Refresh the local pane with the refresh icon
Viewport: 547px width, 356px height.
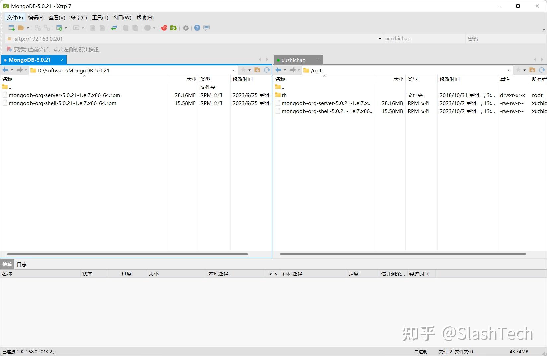click(267, 70)
